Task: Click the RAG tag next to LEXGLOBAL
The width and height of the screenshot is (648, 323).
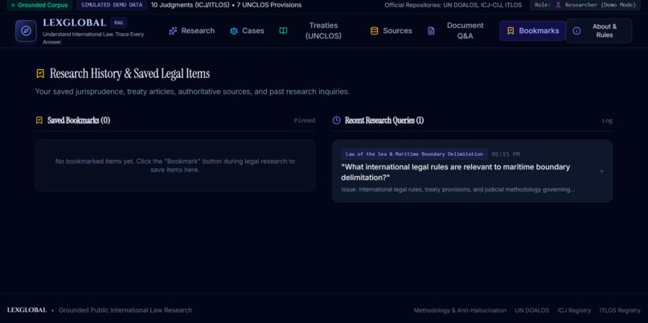Action: [x=119, y=22]
